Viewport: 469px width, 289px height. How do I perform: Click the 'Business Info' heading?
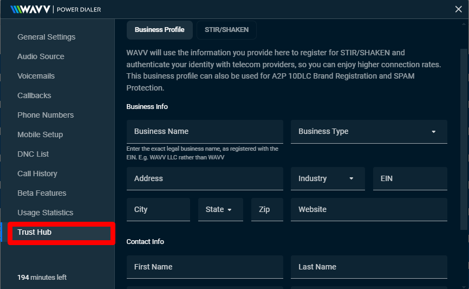147,107
